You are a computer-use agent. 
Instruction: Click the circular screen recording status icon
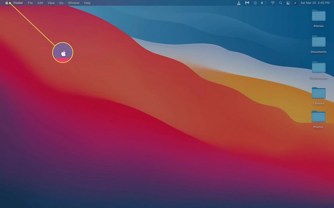(x=255, y=3)
